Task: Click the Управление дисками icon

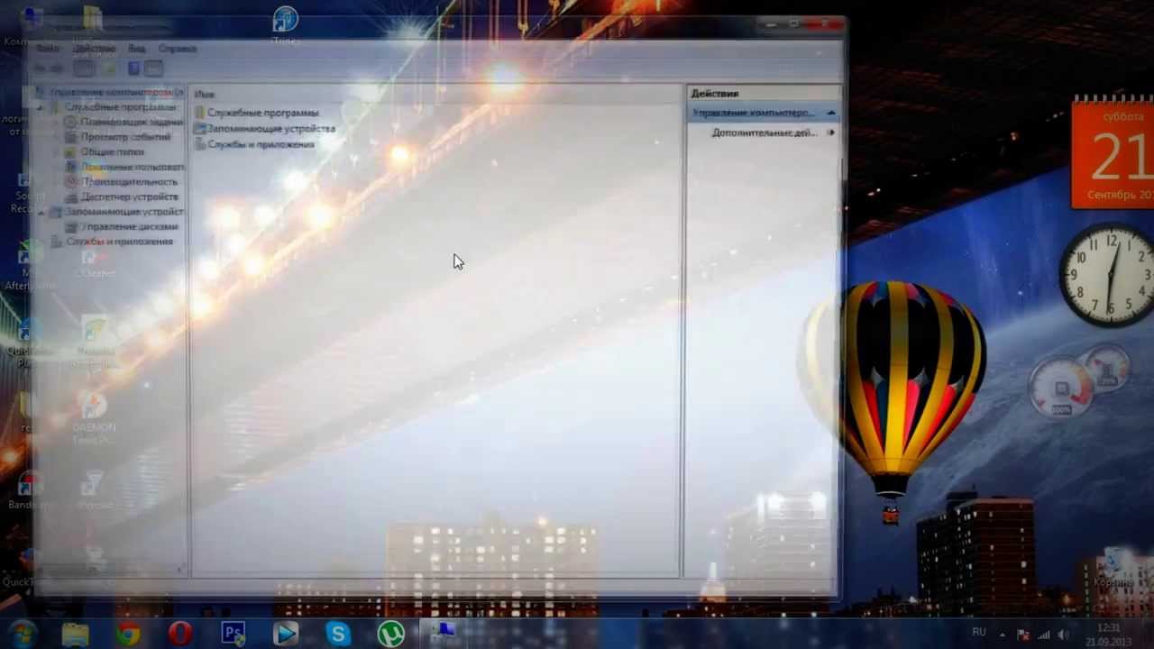Action: coord(71,226)
